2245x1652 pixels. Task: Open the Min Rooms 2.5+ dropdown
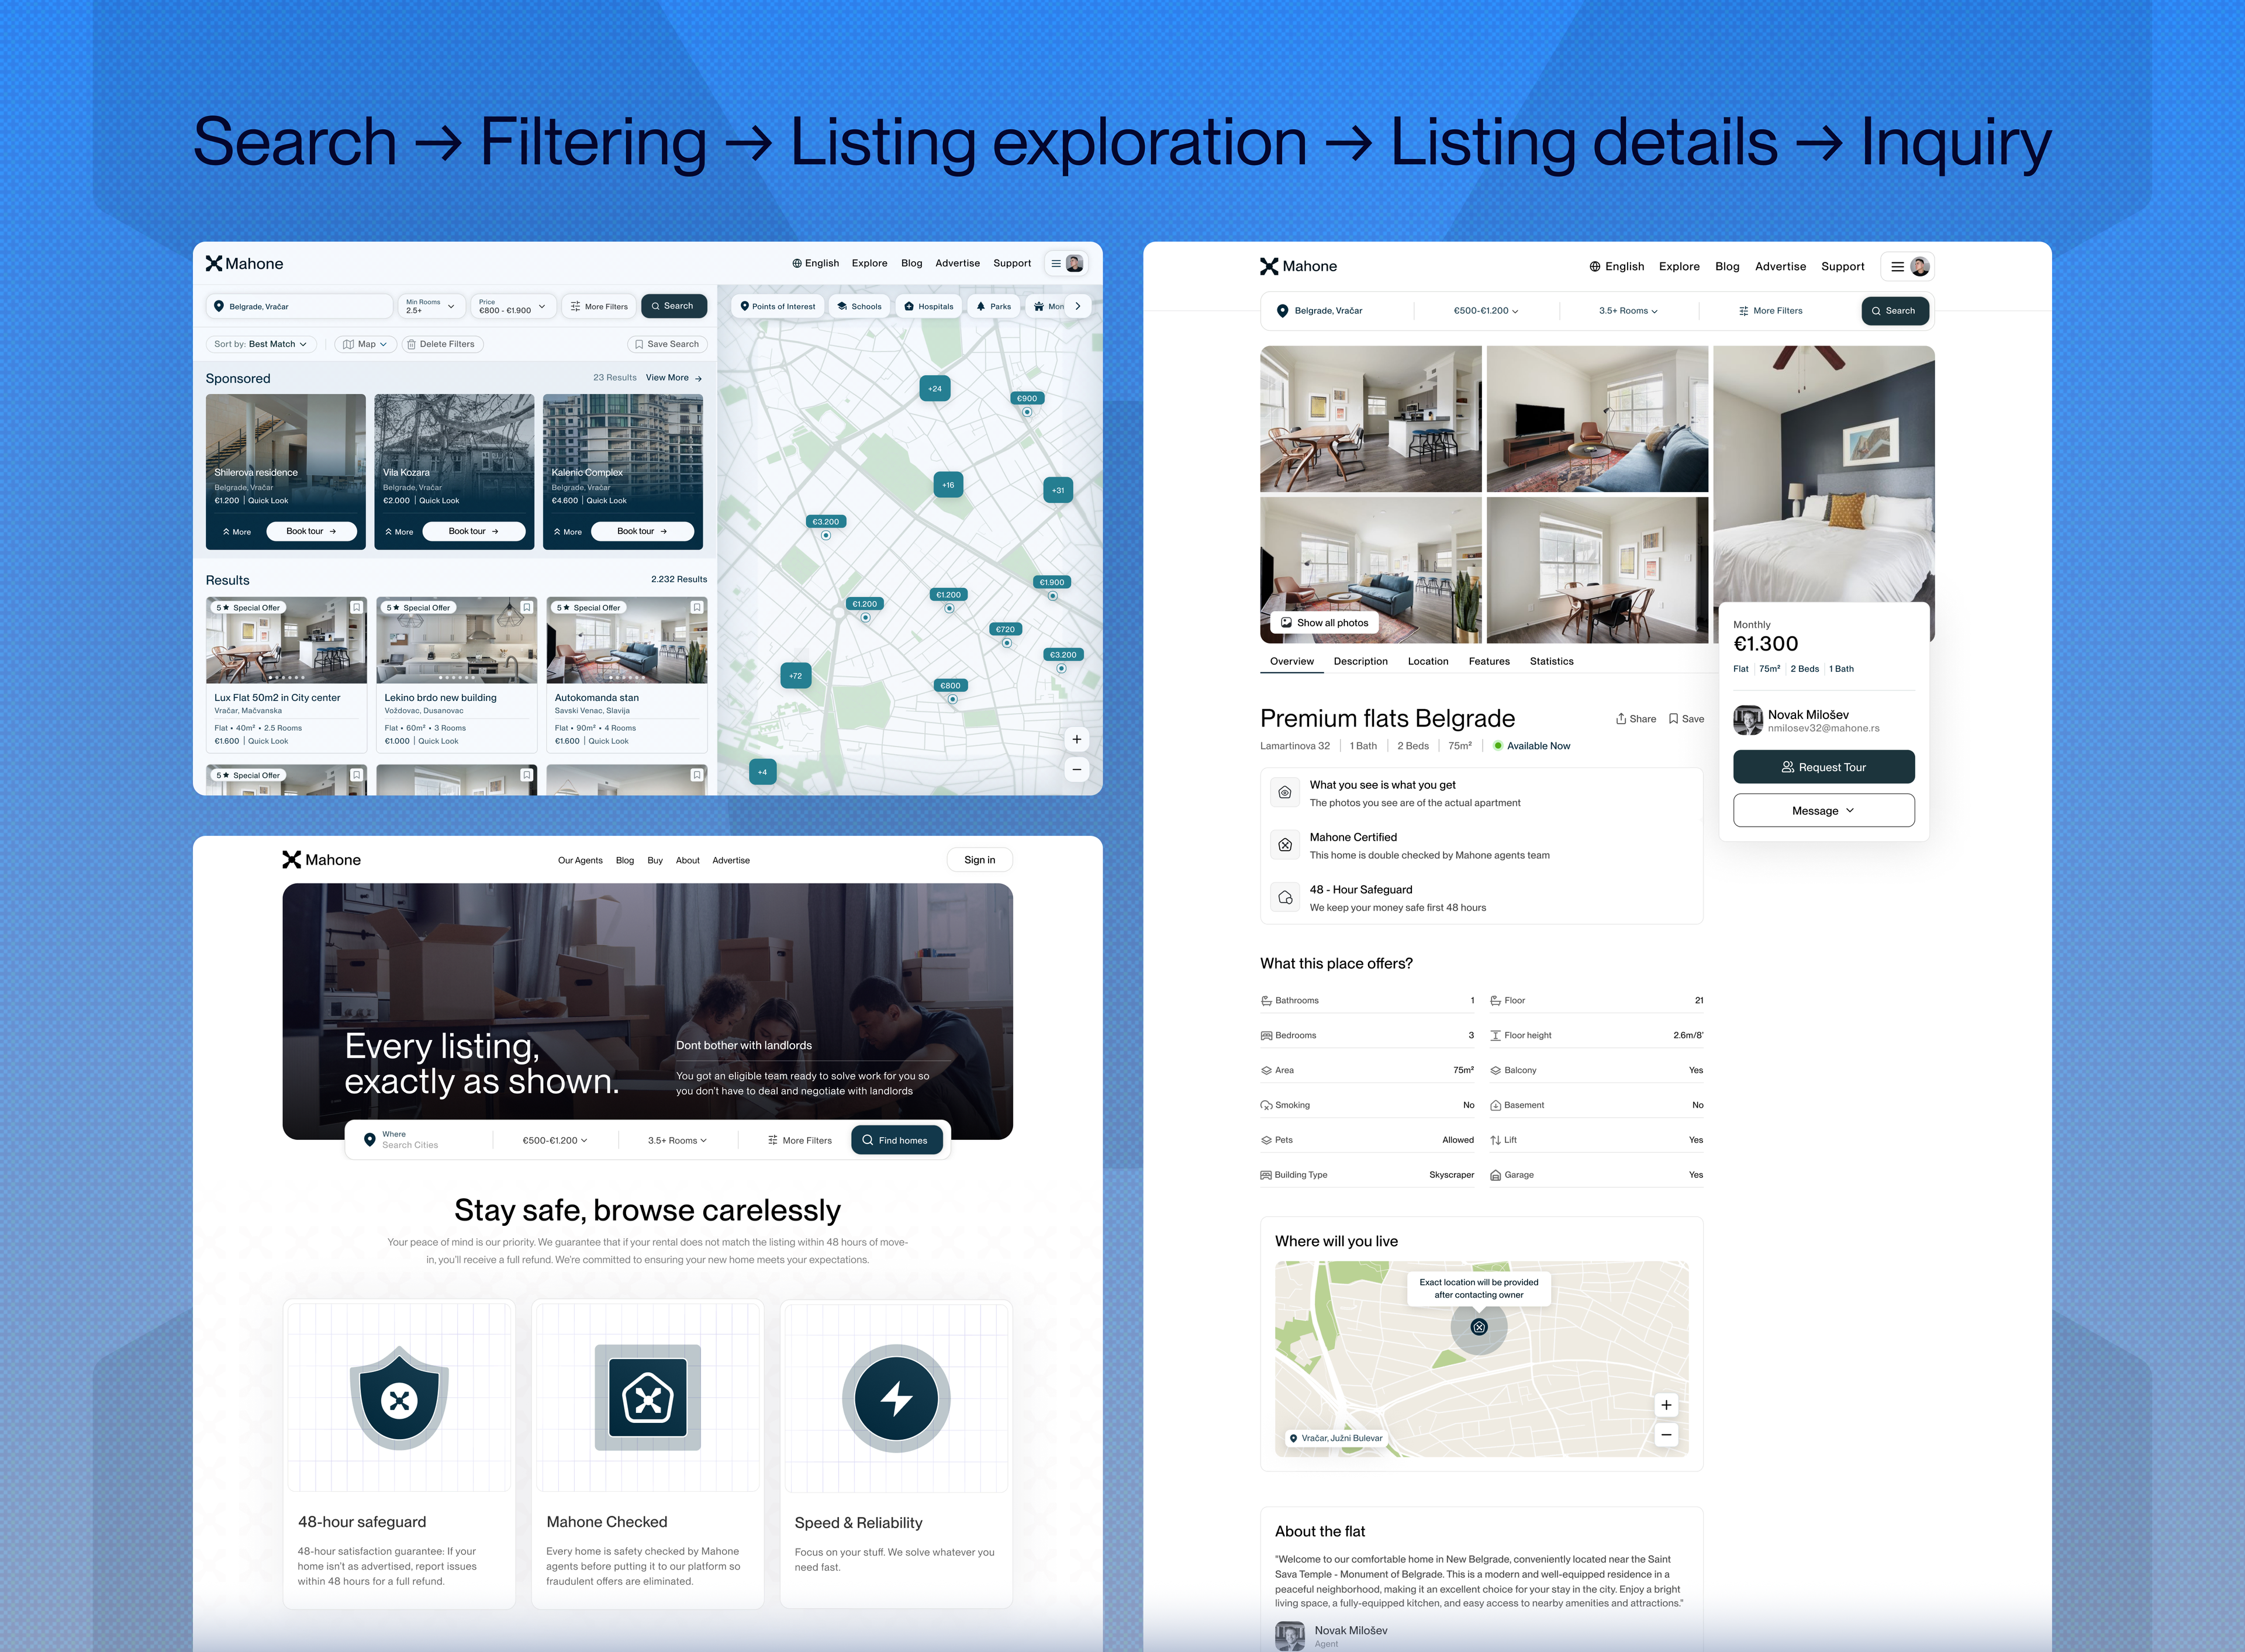430,306
